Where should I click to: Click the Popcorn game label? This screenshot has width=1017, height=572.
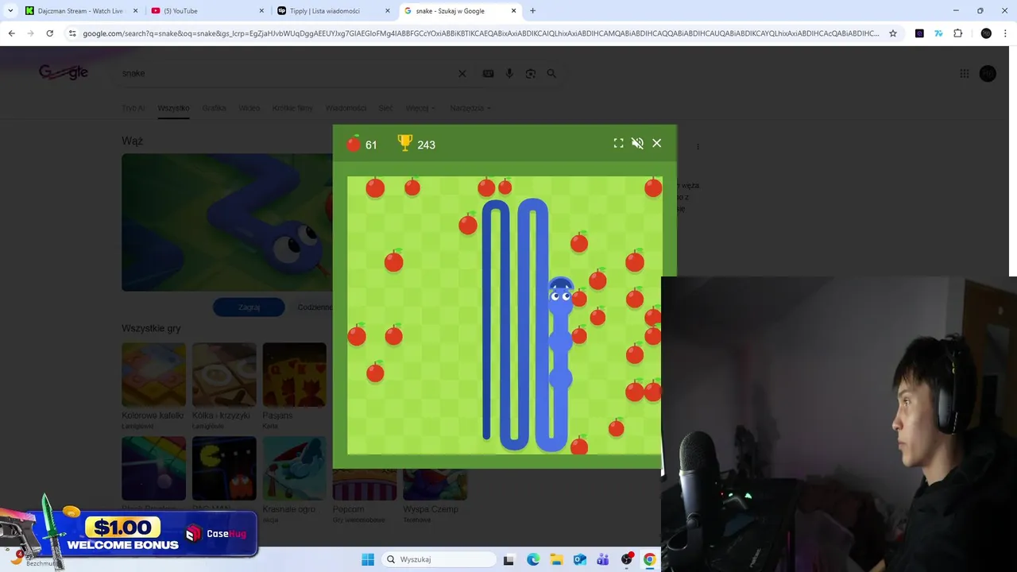coord(349,509)
